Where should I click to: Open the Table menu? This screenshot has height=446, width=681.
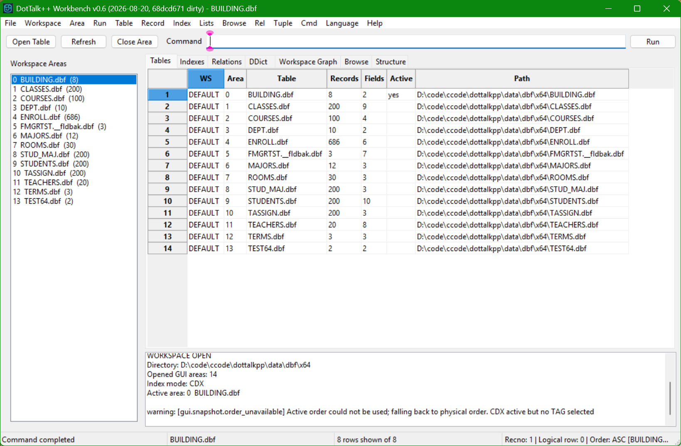click(x=124, y=23)
